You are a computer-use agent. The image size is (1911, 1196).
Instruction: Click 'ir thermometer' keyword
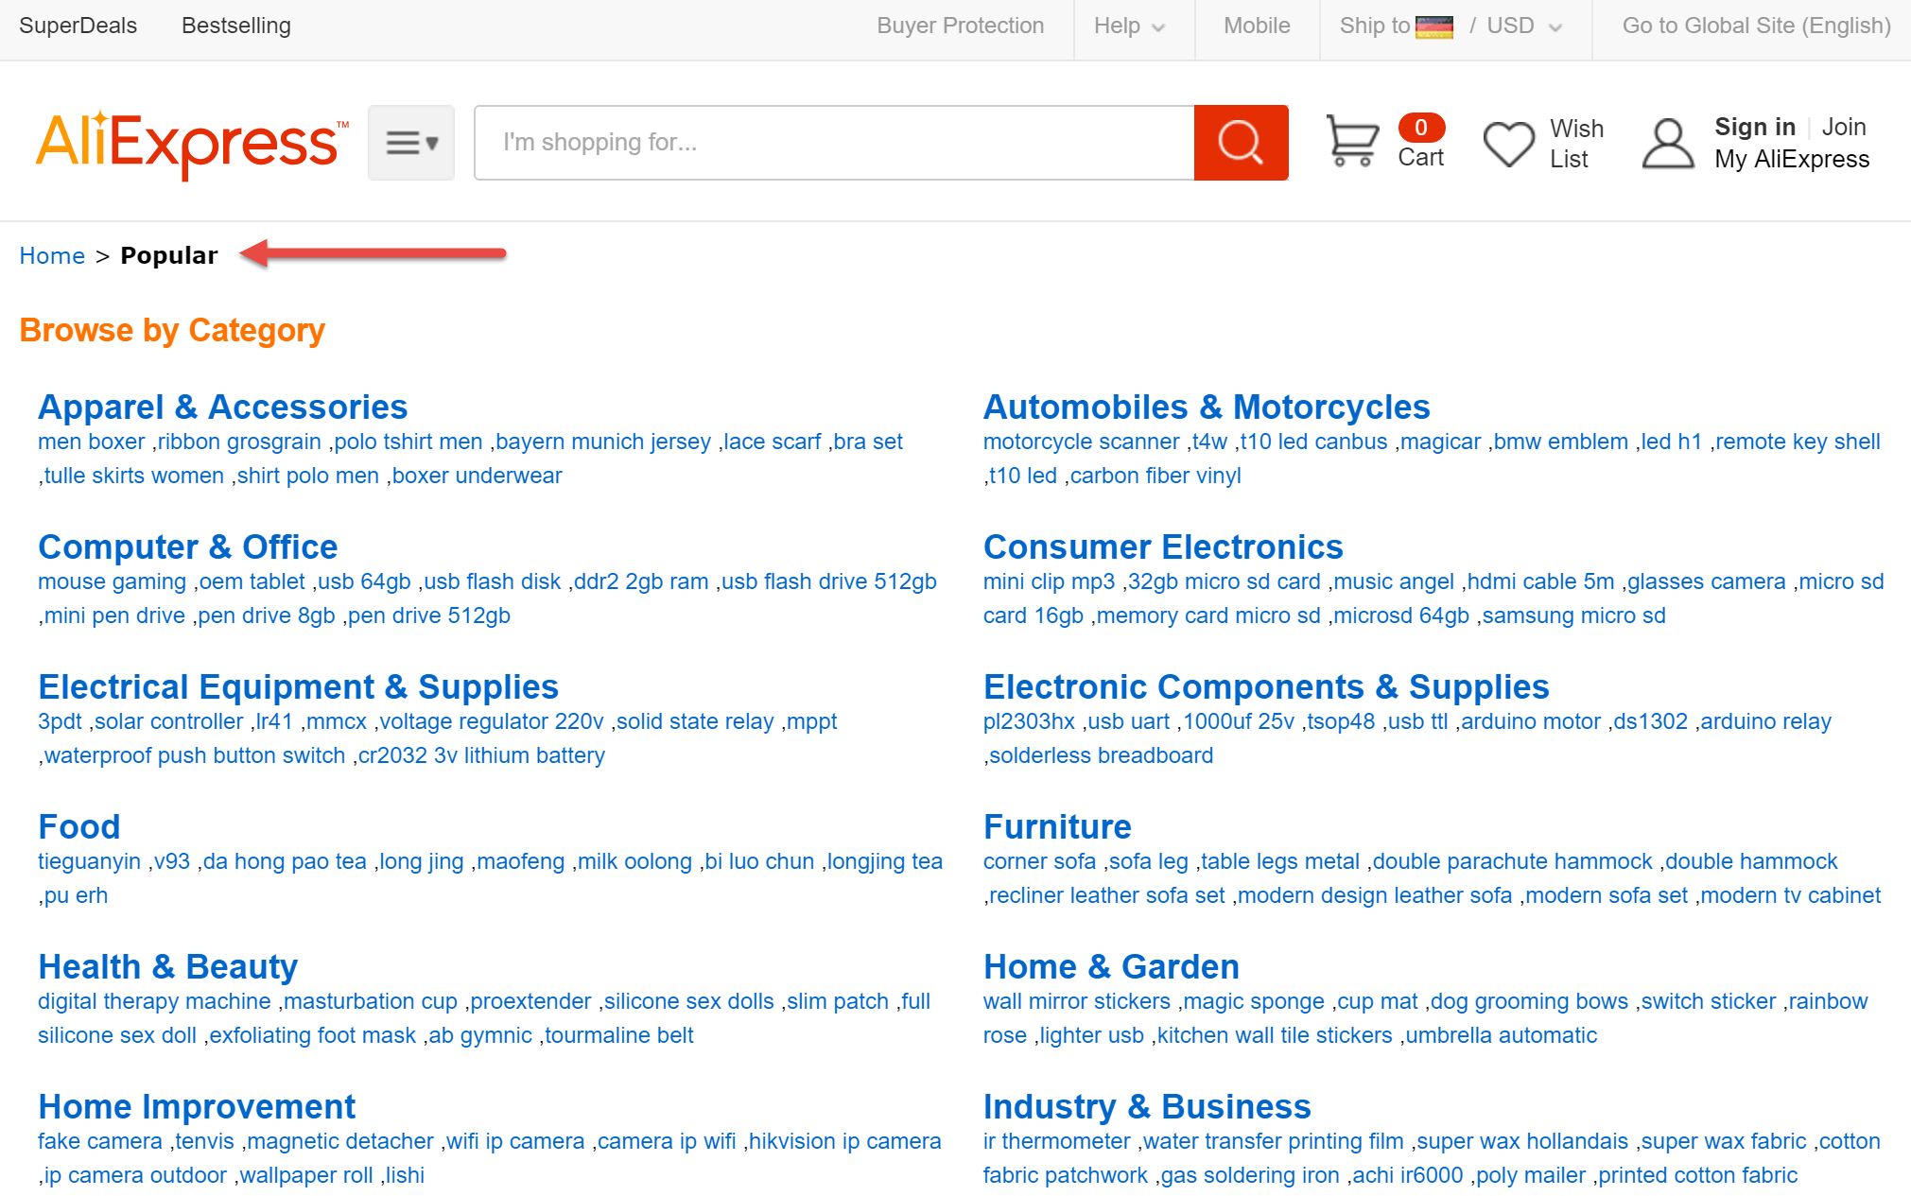point(1057,1141)
